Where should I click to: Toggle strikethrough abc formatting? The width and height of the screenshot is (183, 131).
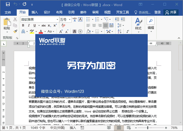(44, 25)
